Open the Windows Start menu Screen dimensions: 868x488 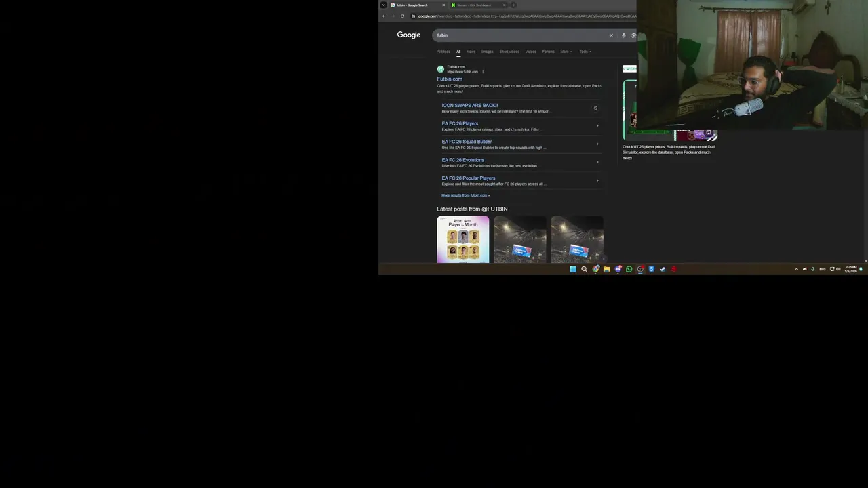[573, 269]
